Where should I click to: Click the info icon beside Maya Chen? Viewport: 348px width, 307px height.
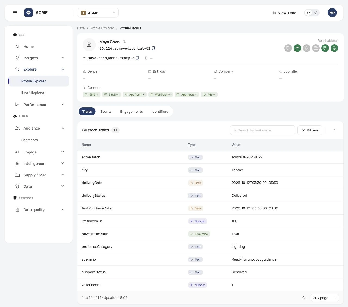pyautogui.click(x=124, y=42)
